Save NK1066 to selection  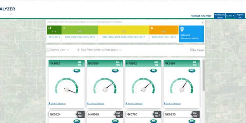[172, 104]
